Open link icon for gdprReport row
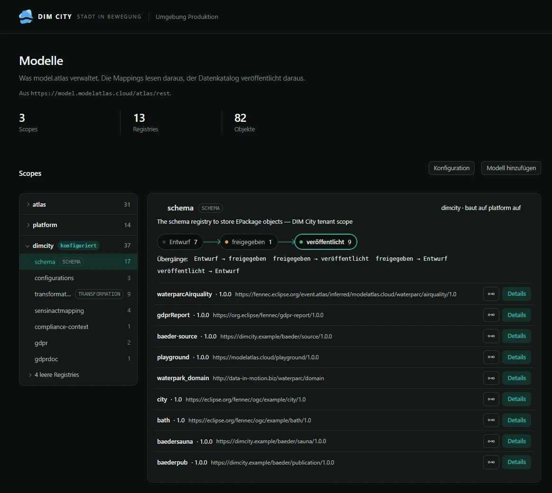This screenshot has width=552, height=493. 491,315
